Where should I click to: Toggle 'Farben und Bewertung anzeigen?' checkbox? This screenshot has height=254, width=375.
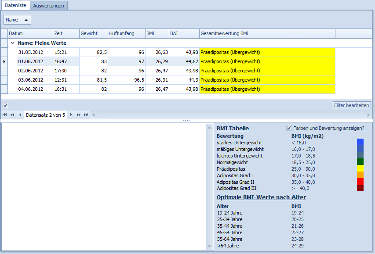coord(289,128)
